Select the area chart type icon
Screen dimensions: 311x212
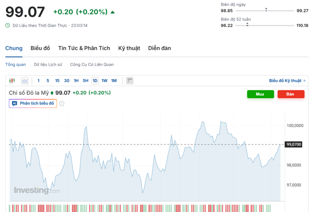(x=25, y=81)
